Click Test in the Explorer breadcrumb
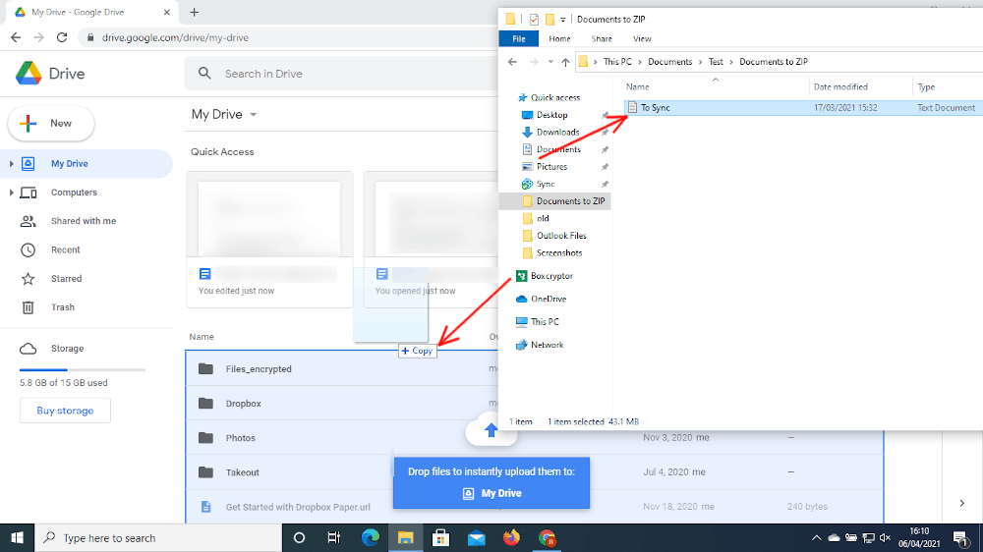983x552 pixels. (x=716, y=62)
